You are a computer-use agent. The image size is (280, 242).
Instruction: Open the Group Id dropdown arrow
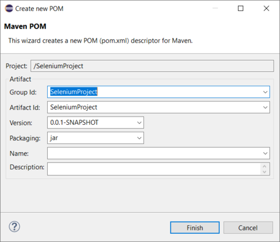265,92
